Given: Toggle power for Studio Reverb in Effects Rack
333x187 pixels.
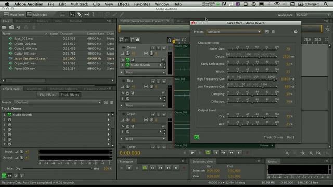Looking at the screenshot, I should 9,115.
